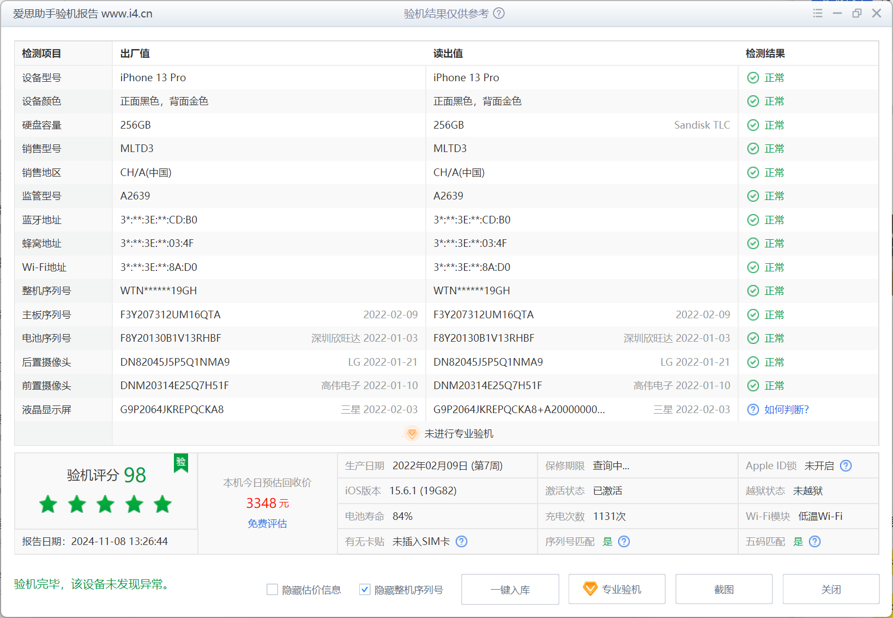Click the green check icon in 整机序列号 row
893x618 pixels.
pos(753,291)
